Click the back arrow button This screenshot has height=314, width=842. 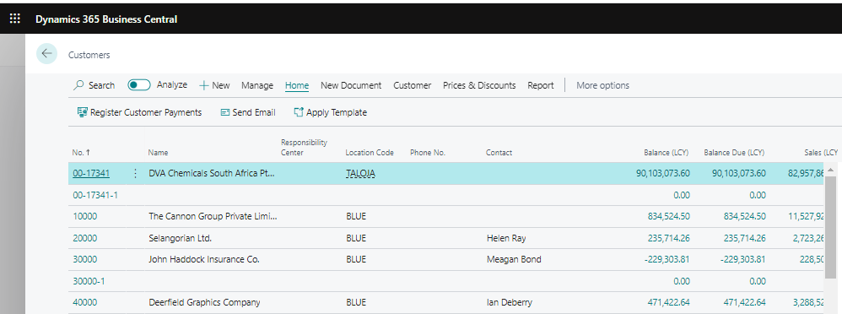46,54
